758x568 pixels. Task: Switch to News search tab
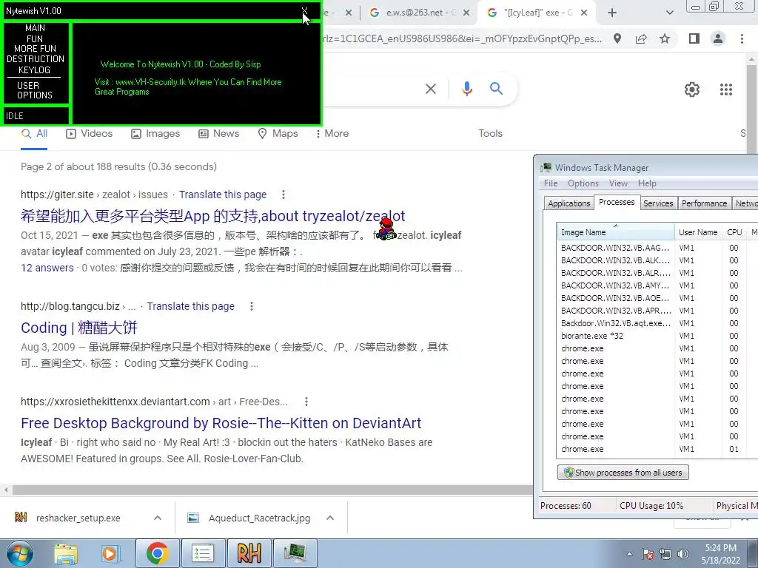click(x=219, y=133)
